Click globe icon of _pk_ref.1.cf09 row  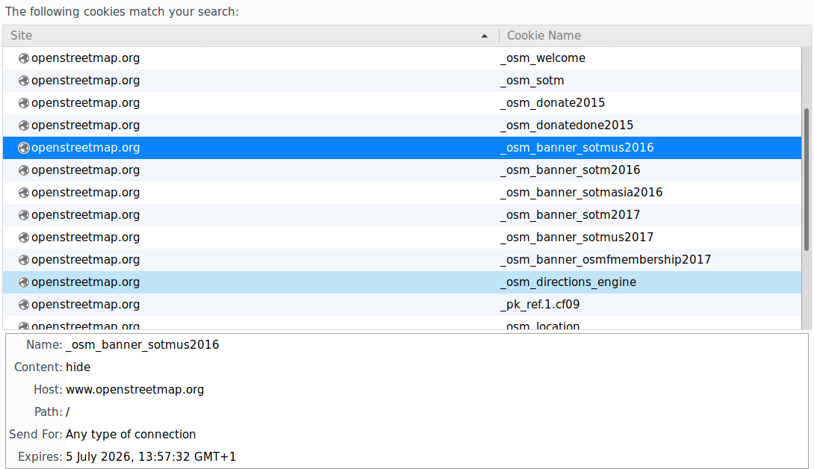tap(23, 304)
